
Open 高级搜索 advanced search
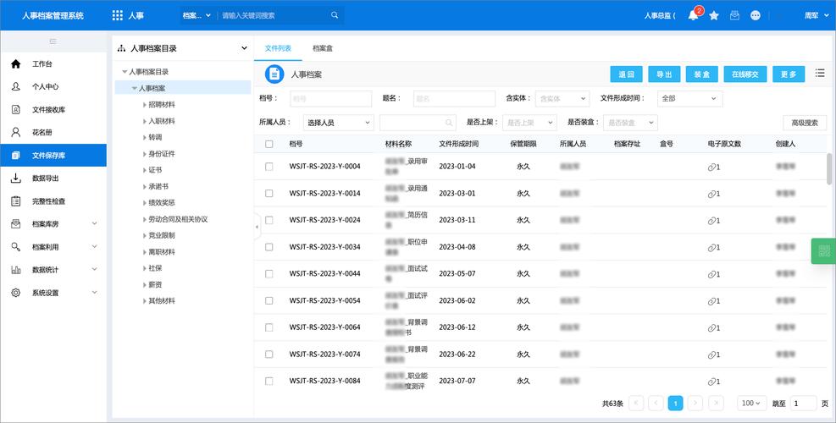coord(805,123)
